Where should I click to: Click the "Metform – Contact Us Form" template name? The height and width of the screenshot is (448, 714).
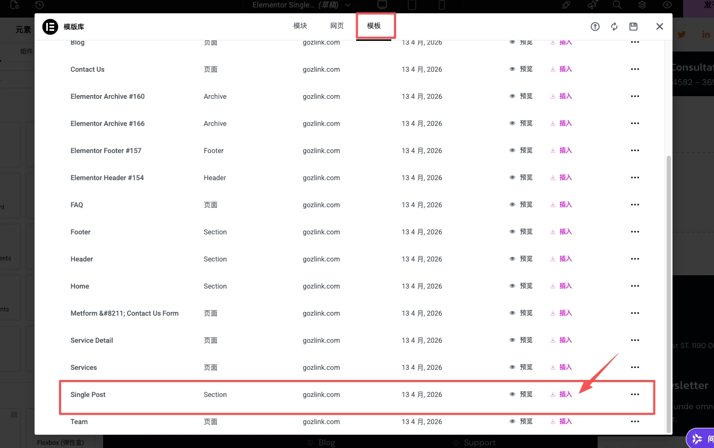tap(124, 314)
